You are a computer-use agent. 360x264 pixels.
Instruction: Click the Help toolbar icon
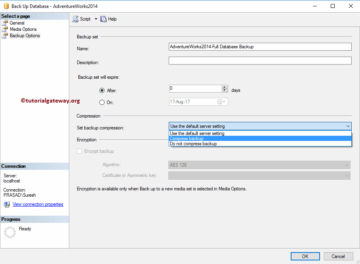103,19
